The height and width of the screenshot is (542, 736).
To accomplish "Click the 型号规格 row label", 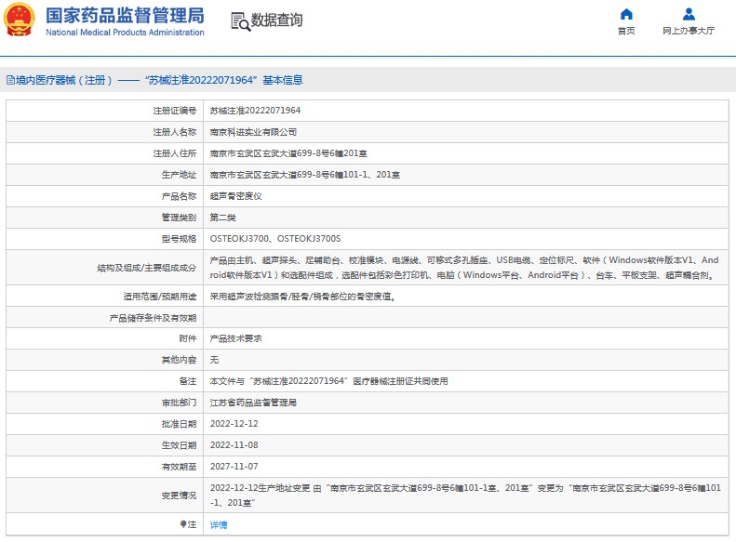I will 179,239.
